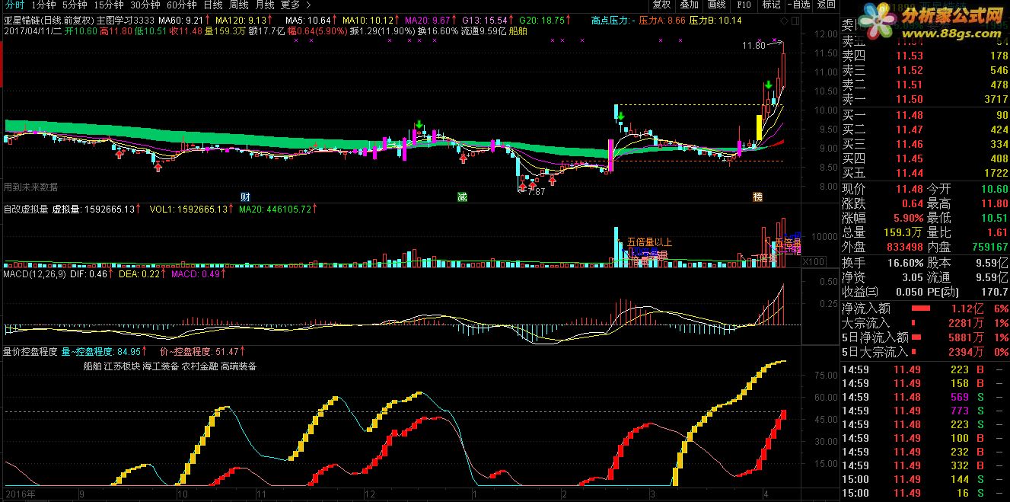Click the tick row with 773 S
Image resolution: width=1010 pixels, height=502 pixels.
(x=925, y=411)
